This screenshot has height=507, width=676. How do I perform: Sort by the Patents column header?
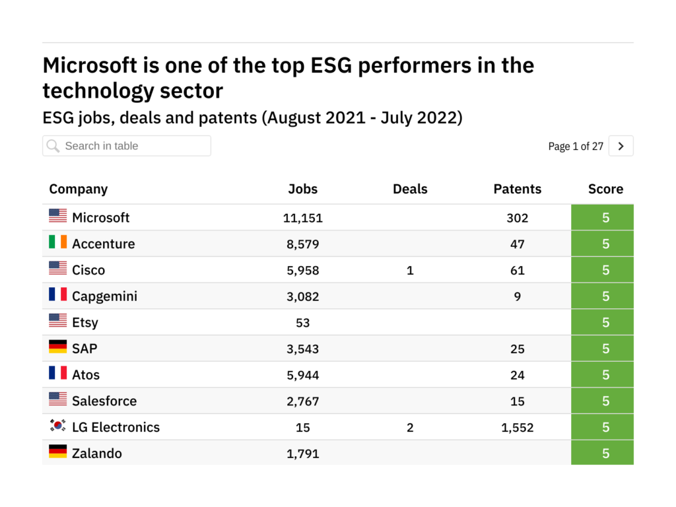click(518, 189)
